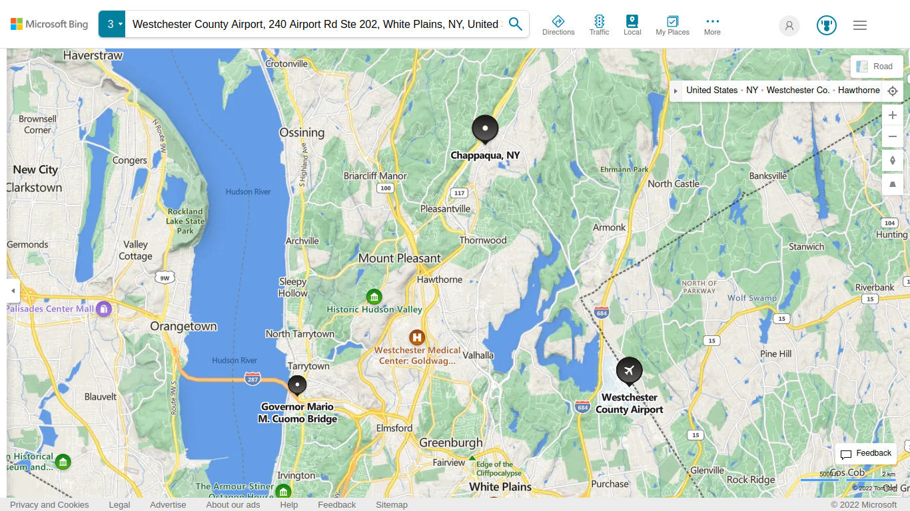Screen dimensions: 910x511
Task: Click the search box with the airport address
Action: (316, 24)
